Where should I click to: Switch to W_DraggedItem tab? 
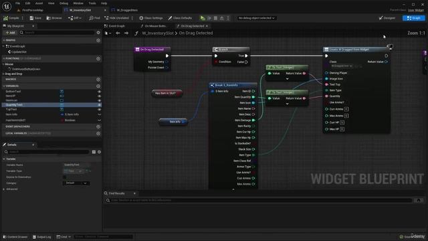(127, 10)
